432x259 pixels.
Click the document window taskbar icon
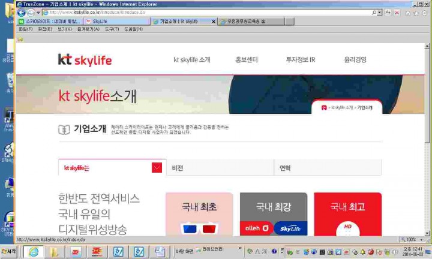point(160,252)
